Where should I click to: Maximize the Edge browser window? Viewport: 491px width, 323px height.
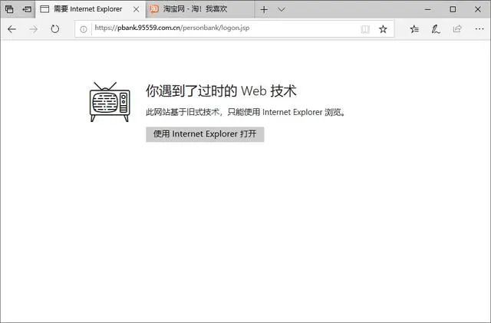(x=453, y=9)
